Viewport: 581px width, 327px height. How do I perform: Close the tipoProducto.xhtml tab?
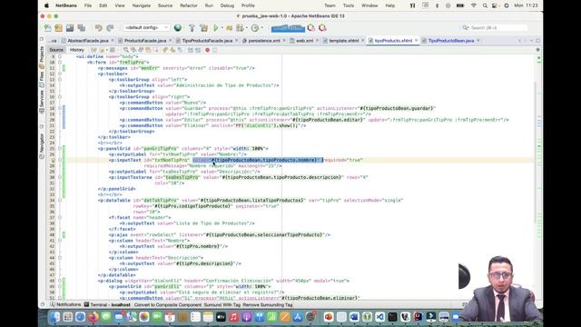416,40
